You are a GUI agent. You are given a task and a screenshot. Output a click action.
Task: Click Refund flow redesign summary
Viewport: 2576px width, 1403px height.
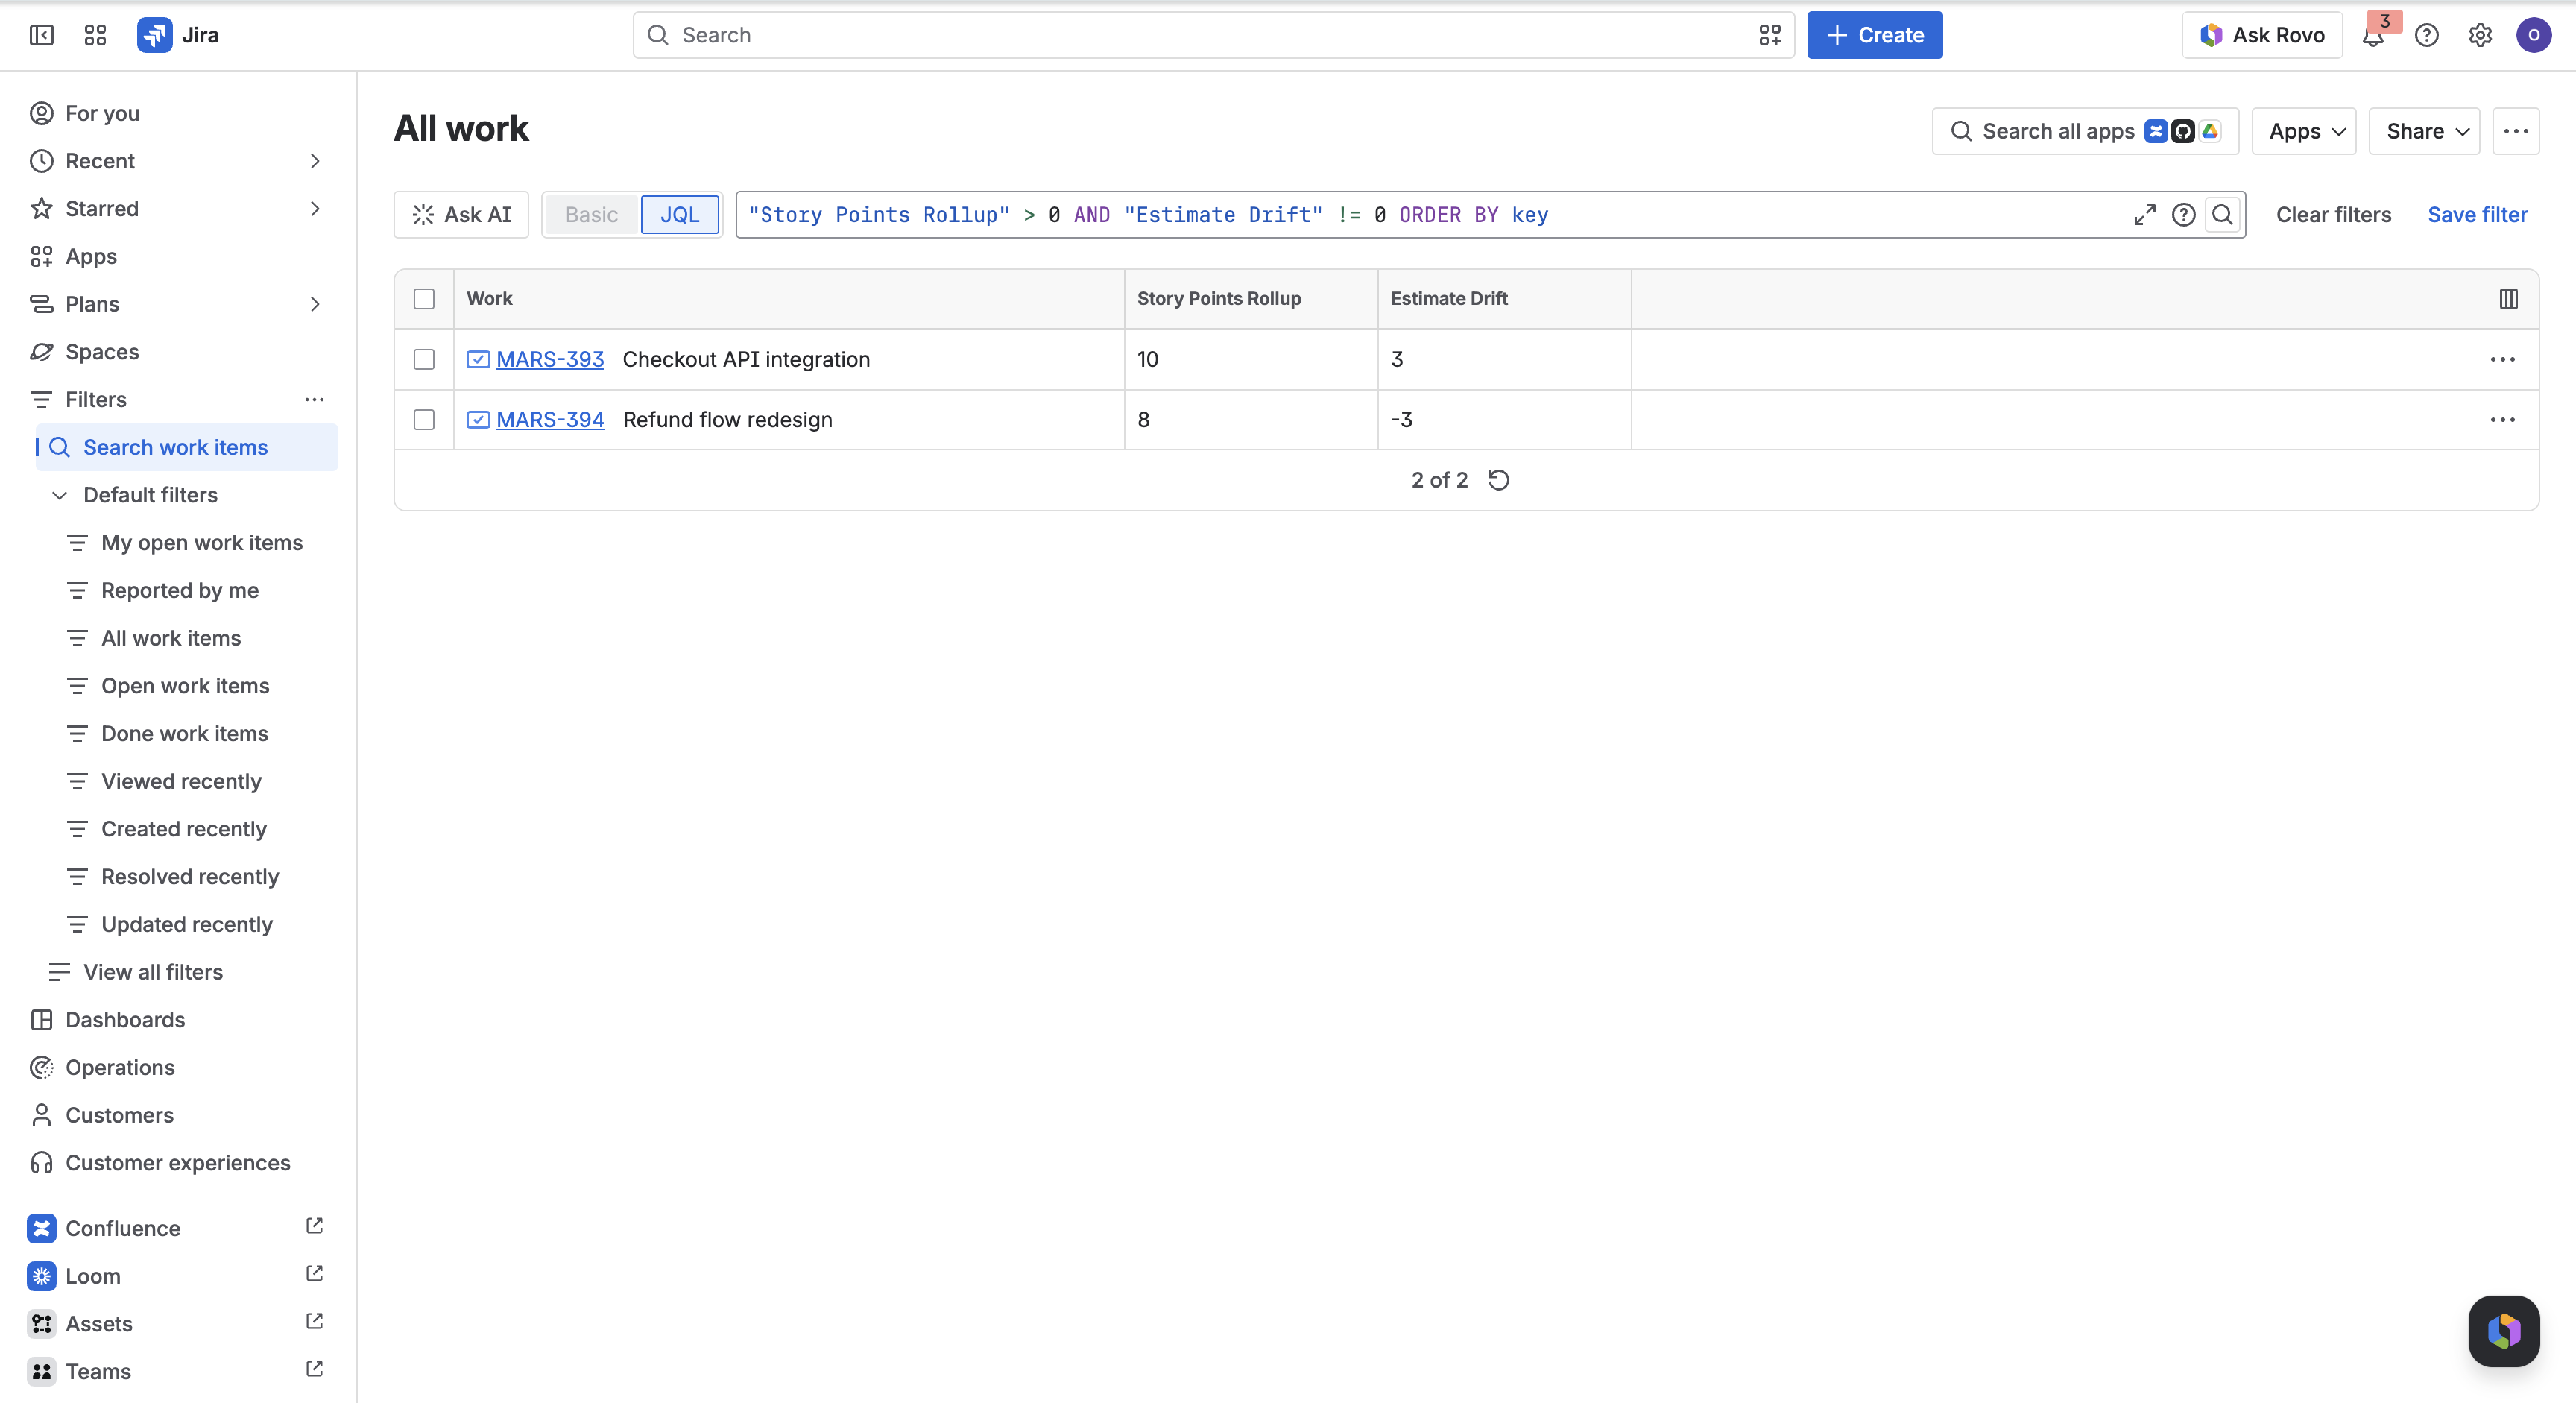(728, 420)
